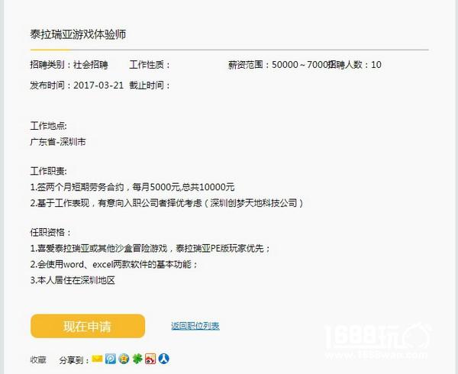Click the publish date 2017-03-21

pyautogui.click(x=98, y=85)
